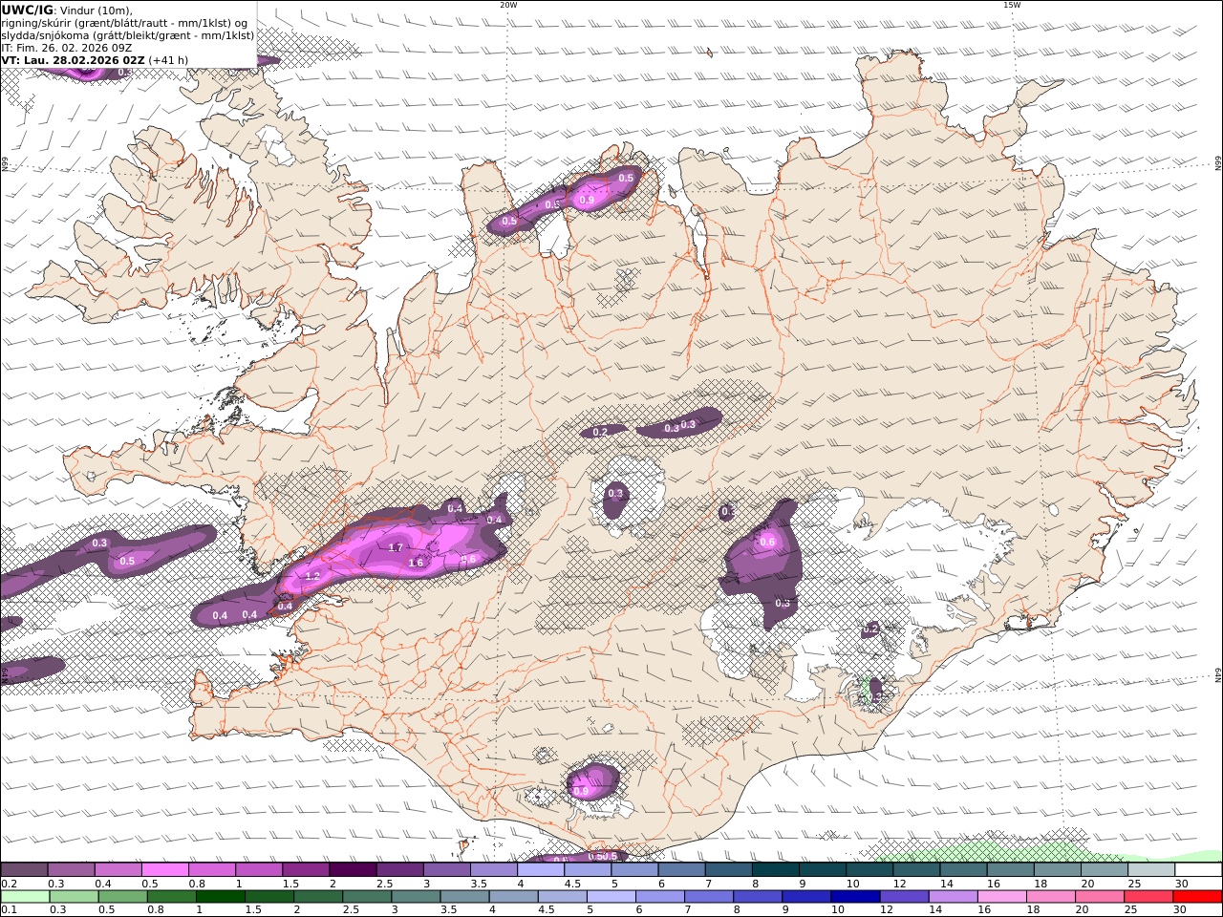Click the 'rigning/skúrir' legend description line
The image size is (1223, 917).
[124, 22]
